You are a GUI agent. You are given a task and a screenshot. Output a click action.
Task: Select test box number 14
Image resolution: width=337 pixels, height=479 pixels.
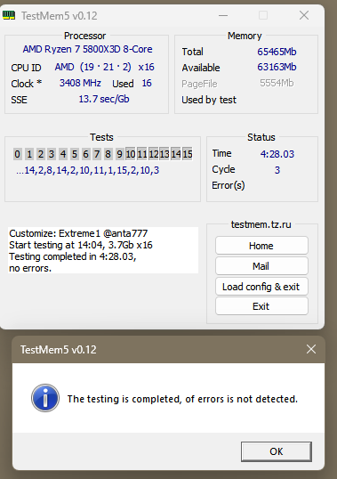point(176,154)
